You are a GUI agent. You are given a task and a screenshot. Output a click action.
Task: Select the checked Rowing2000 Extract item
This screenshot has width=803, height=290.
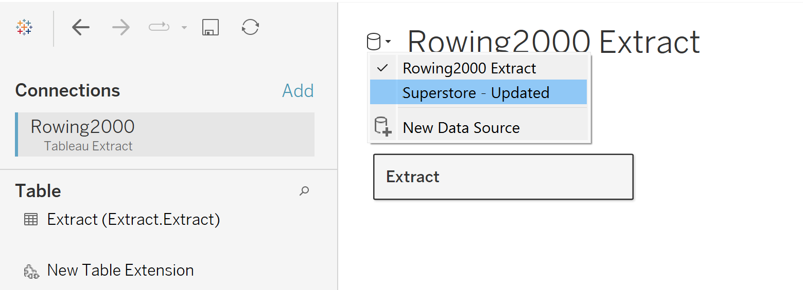469,68
